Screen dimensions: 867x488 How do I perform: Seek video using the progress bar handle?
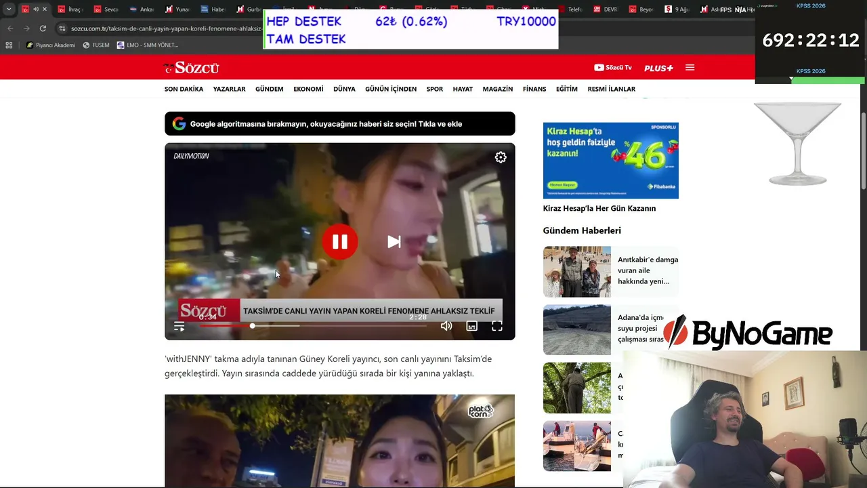point(252,326)
